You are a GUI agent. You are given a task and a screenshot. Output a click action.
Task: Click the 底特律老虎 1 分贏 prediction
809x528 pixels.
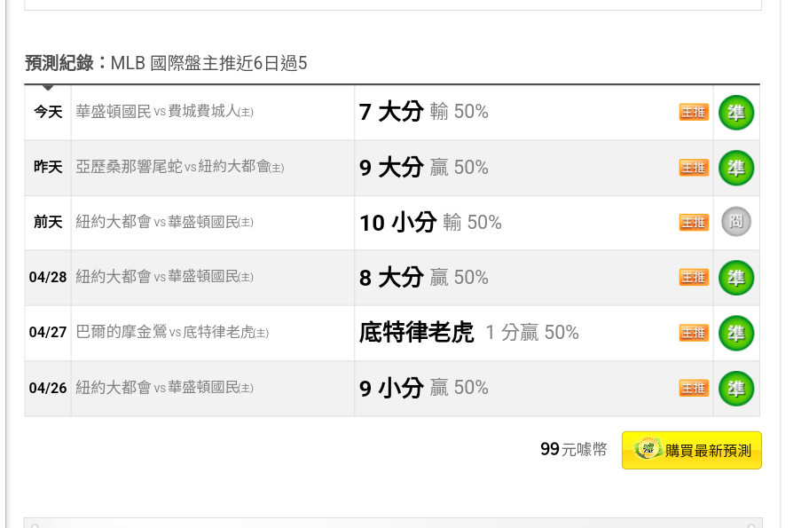[x=469, y=333]
